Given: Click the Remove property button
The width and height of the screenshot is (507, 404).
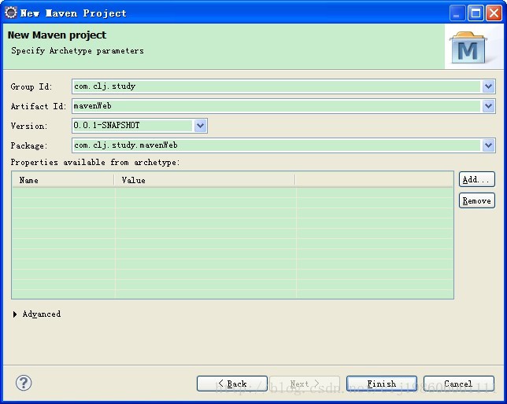Looking at the screenshot, I should pos(476,201).
